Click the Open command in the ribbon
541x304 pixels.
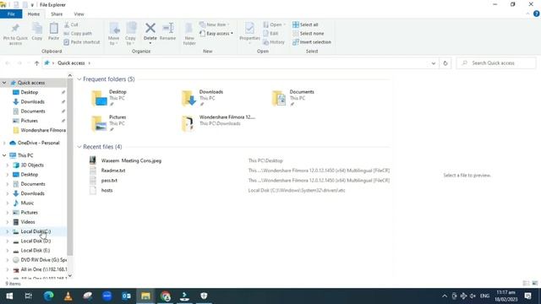pos(274,24)
